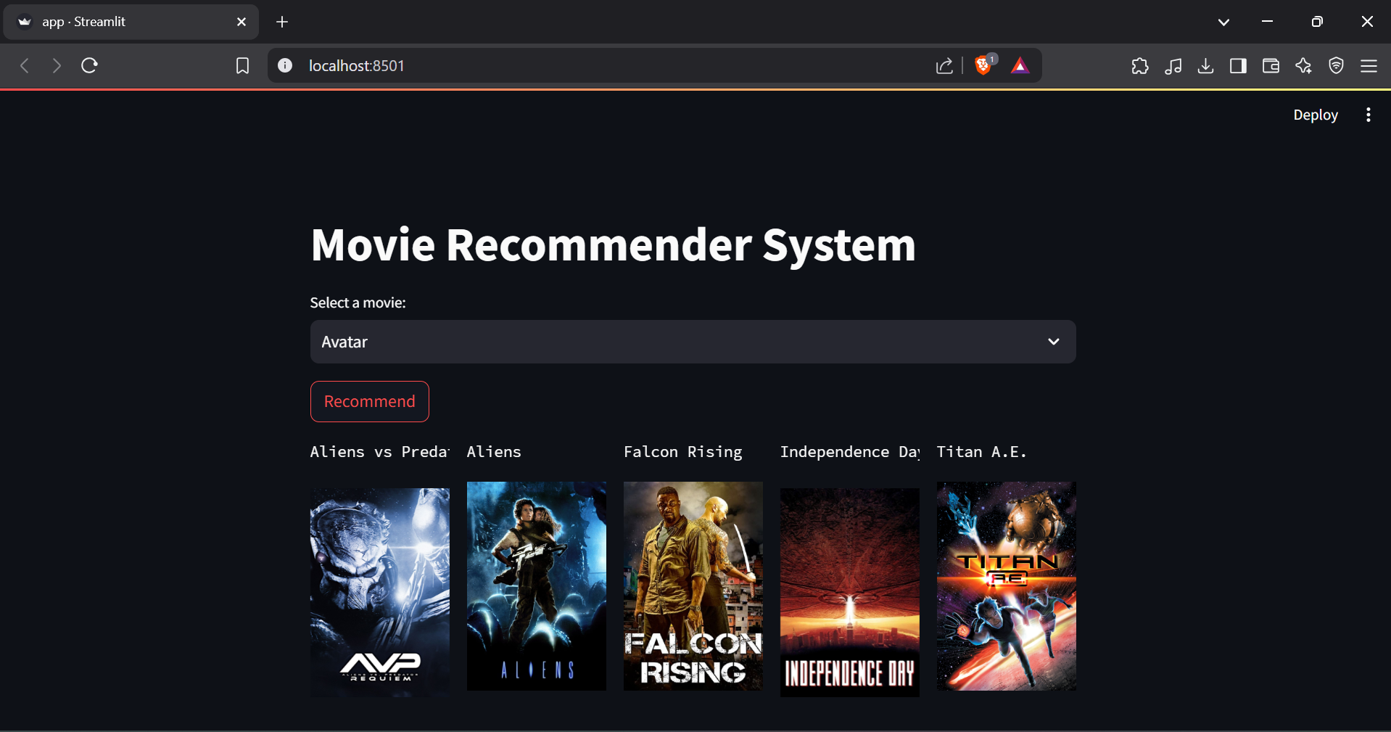Click the 'Falcon Rising' title text

pos(682,452)
